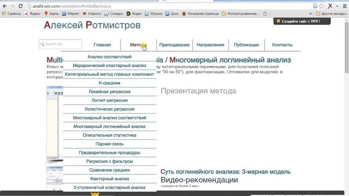Open the Преподавание navigation tab
The image size is (349, 196).
174,45
